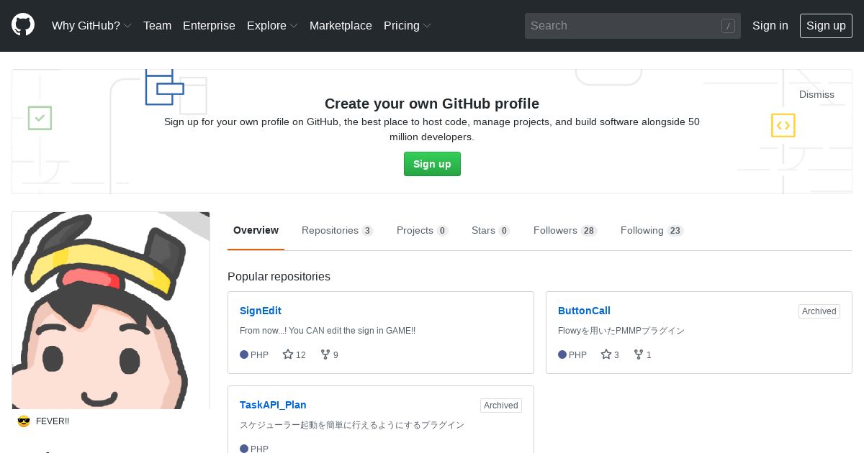The width and height of the screenshot is (864, 453).
Task: Click the ButtonCall Japanese description
Action: pyautogui.click(x=621, y=331)
